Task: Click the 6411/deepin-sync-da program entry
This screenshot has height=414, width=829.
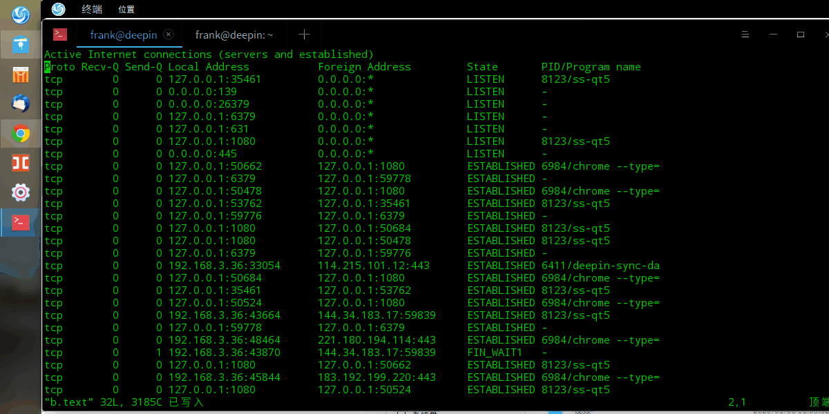Action: point(600,266)
